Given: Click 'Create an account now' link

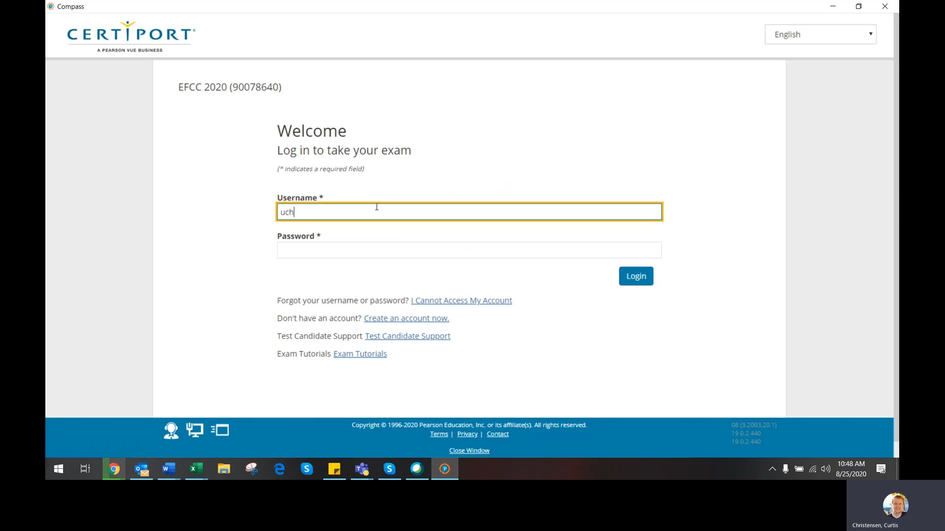Looking at the screenshot, I should 406,318.
